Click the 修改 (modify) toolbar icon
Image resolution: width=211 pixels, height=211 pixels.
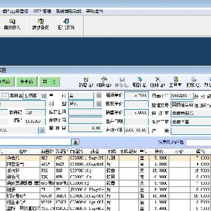point(104,79)
